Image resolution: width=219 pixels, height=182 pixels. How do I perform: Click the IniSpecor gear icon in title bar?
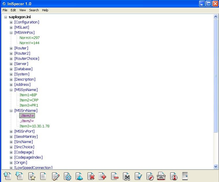(4, 4)
